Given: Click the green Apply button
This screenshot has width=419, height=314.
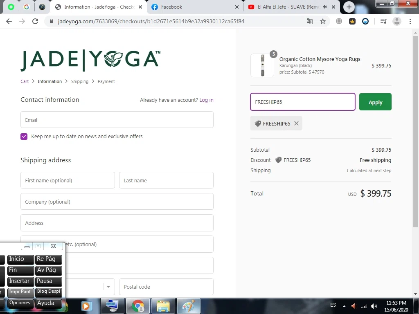Looking at the screenshot, I should [x=375, y=102].
